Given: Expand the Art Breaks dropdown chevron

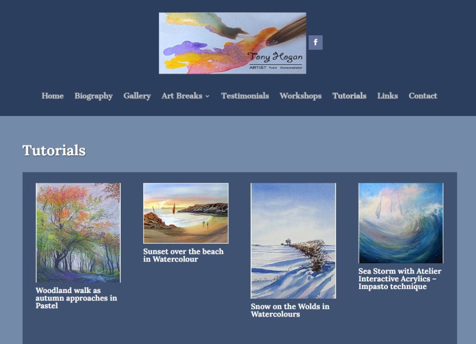Looking at the screenshot, I should point(207,96).
